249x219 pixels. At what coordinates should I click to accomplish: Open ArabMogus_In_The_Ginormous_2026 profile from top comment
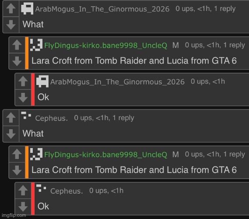[x=102, y=9]
